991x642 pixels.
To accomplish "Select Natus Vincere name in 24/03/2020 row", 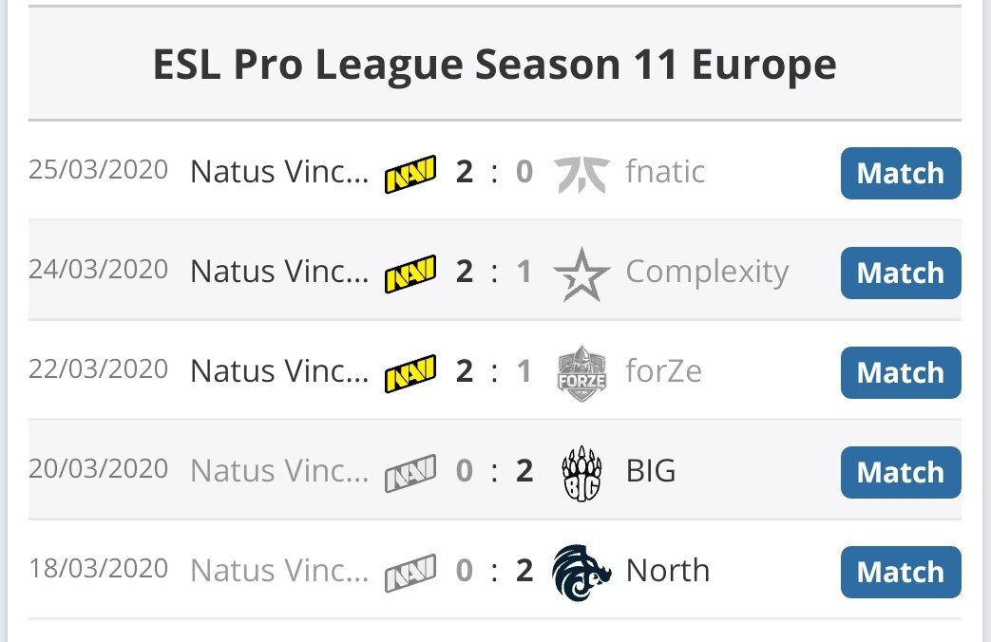I will pos(279,272).
